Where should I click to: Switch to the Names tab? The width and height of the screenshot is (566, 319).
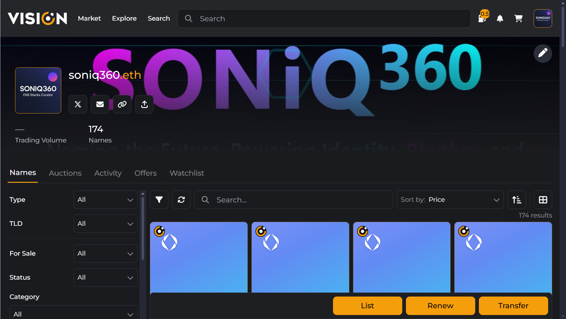(23, 173)
